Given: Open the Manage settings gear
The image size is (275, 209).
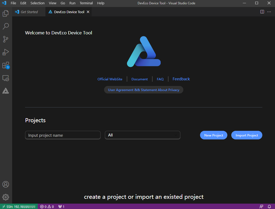Looking at the screenshot, I should [6, 197].
